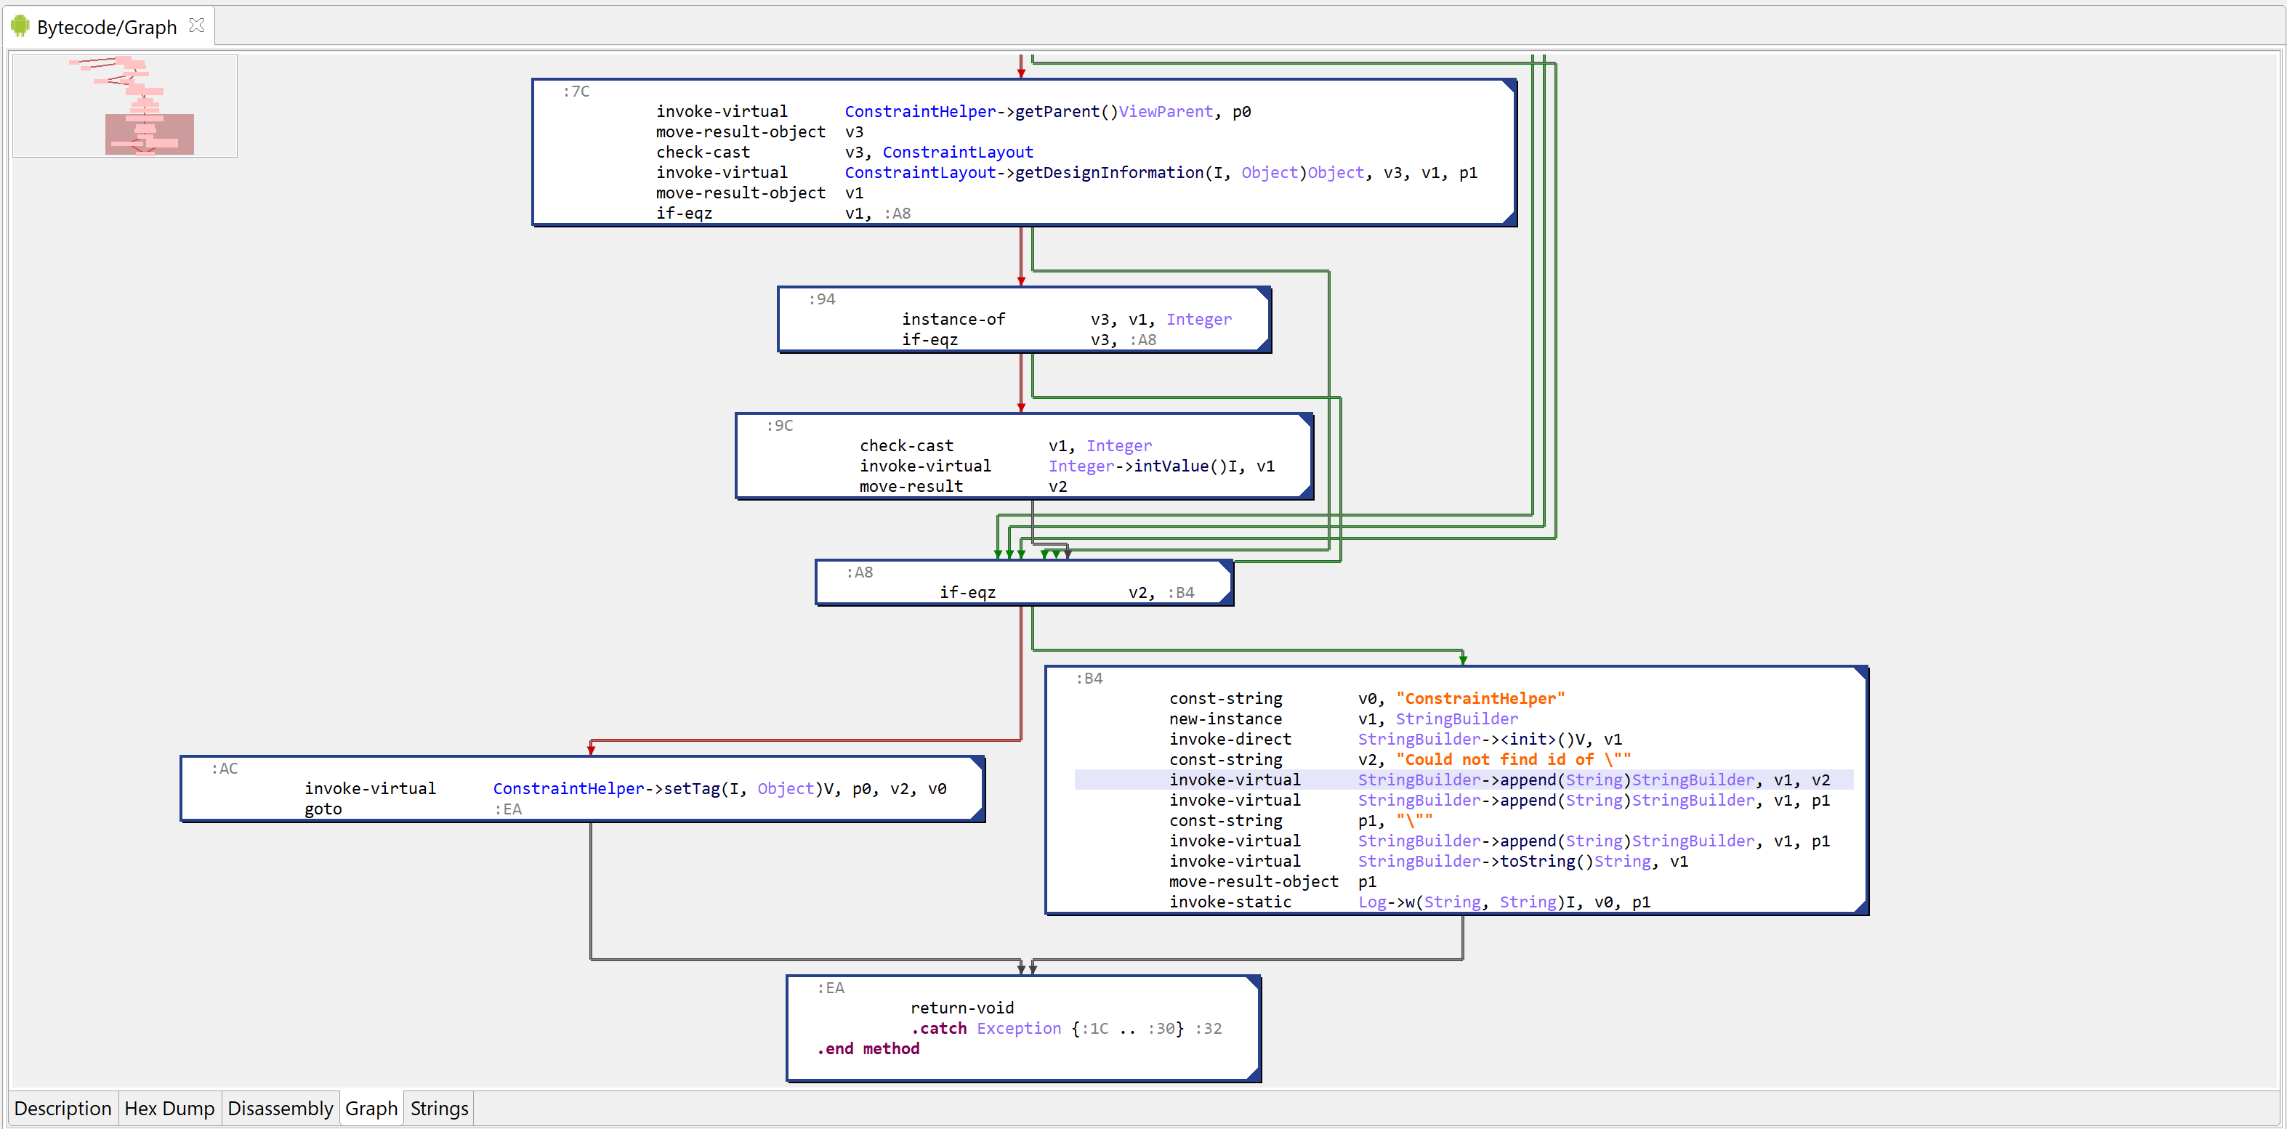Click "Could not find id of" string

[1513, 761]
